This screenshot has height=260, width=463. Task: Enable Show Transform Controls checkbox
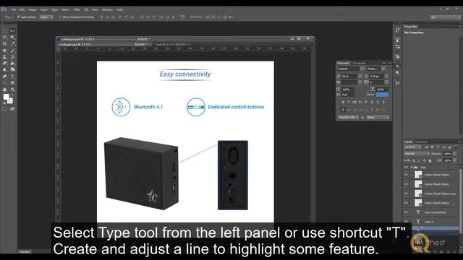point(60,17)
